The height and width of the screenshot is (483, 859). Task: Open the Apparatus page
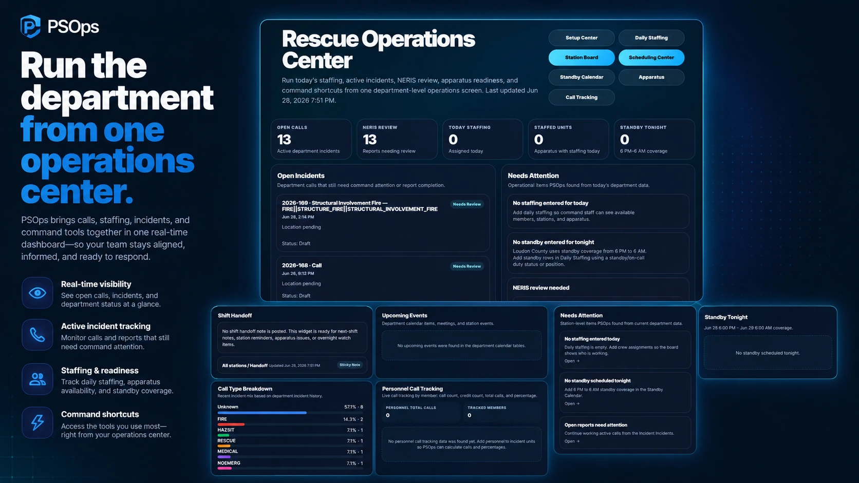point(651,77)
